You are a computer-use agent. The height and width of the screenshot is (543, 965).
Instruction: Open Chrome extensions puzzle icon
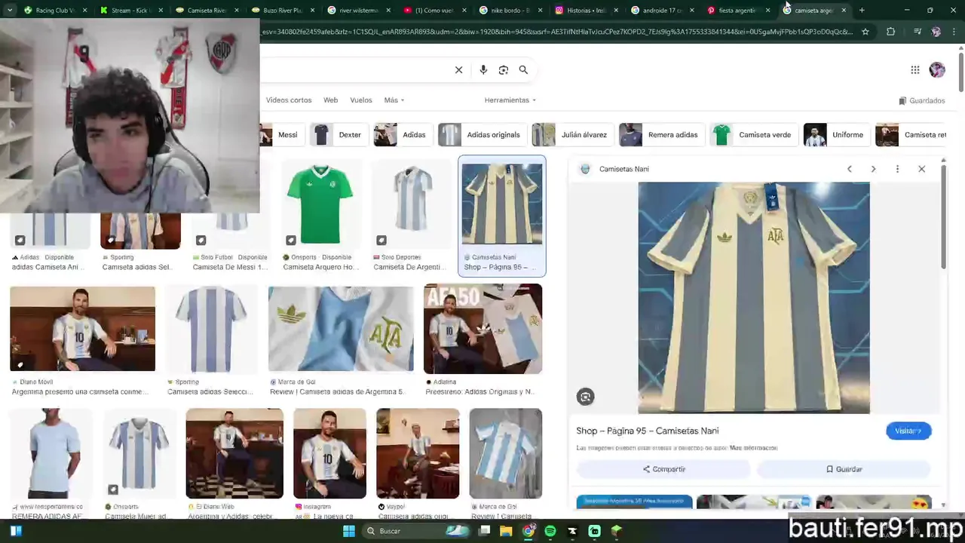click(x=890, y=32)
